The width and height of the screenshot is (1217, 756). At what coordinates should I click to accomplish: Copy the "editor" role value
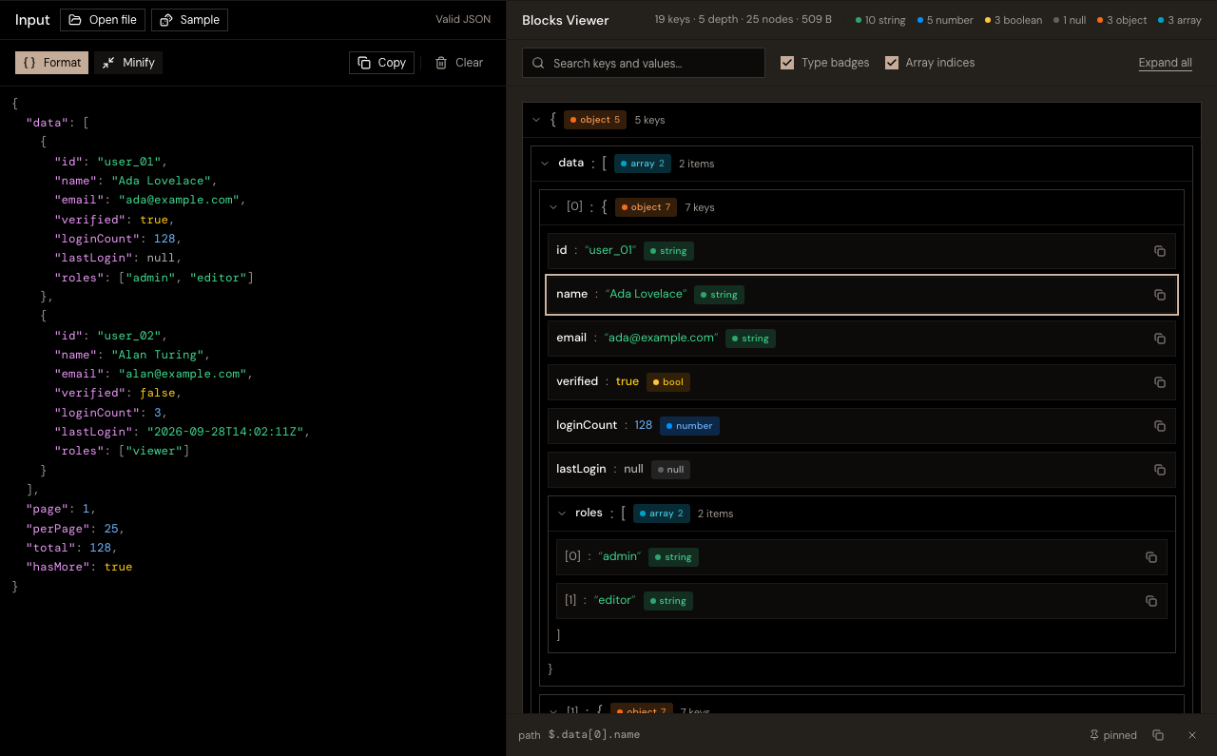1150,601
